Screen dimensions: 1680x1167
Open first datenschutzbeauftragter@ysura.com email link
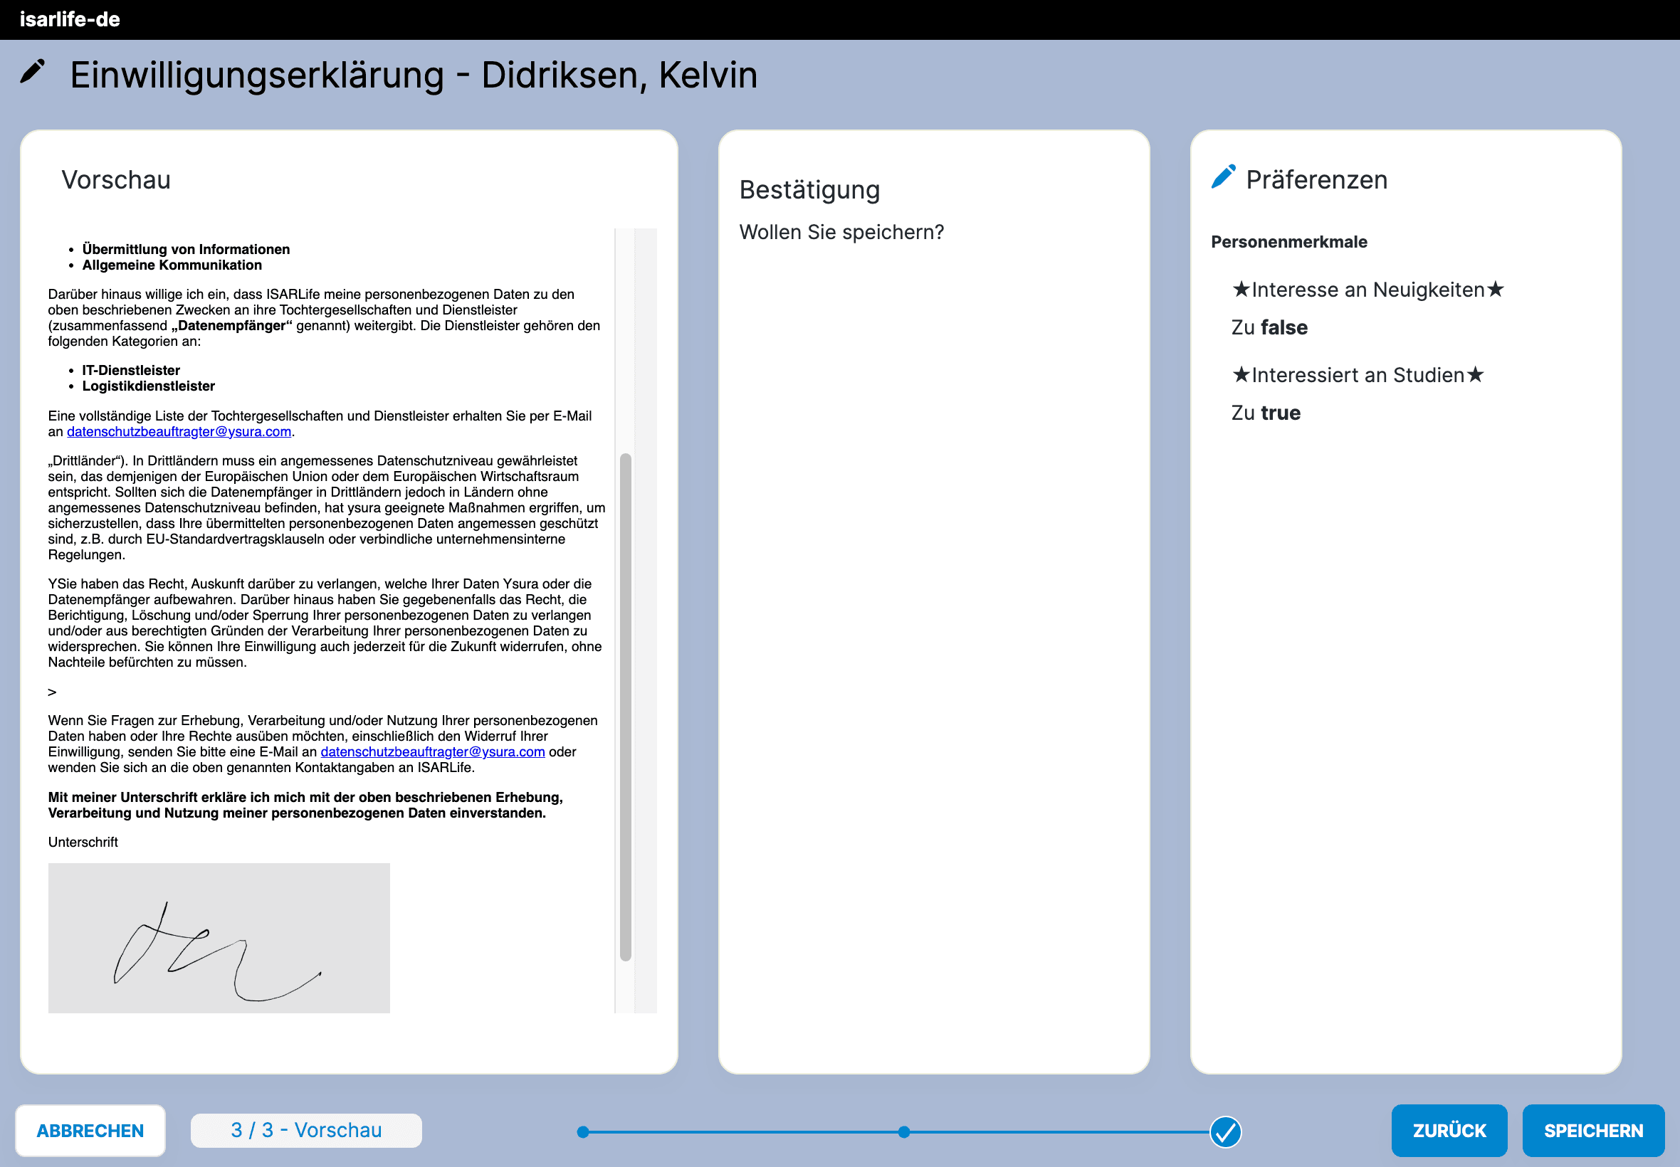coord(179,431)
